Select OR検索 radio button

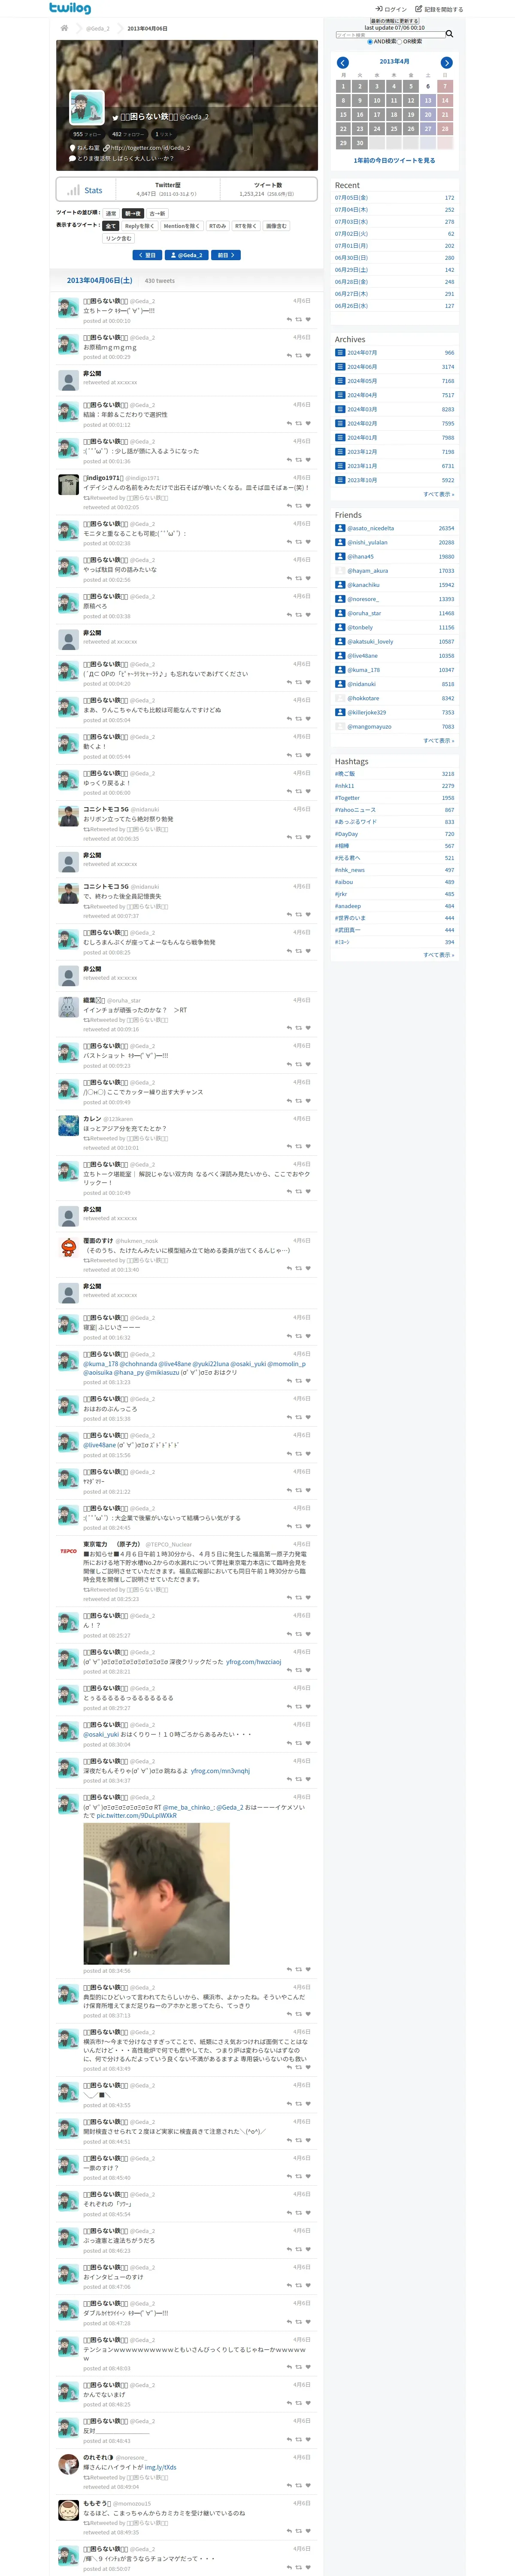(400, 42)
